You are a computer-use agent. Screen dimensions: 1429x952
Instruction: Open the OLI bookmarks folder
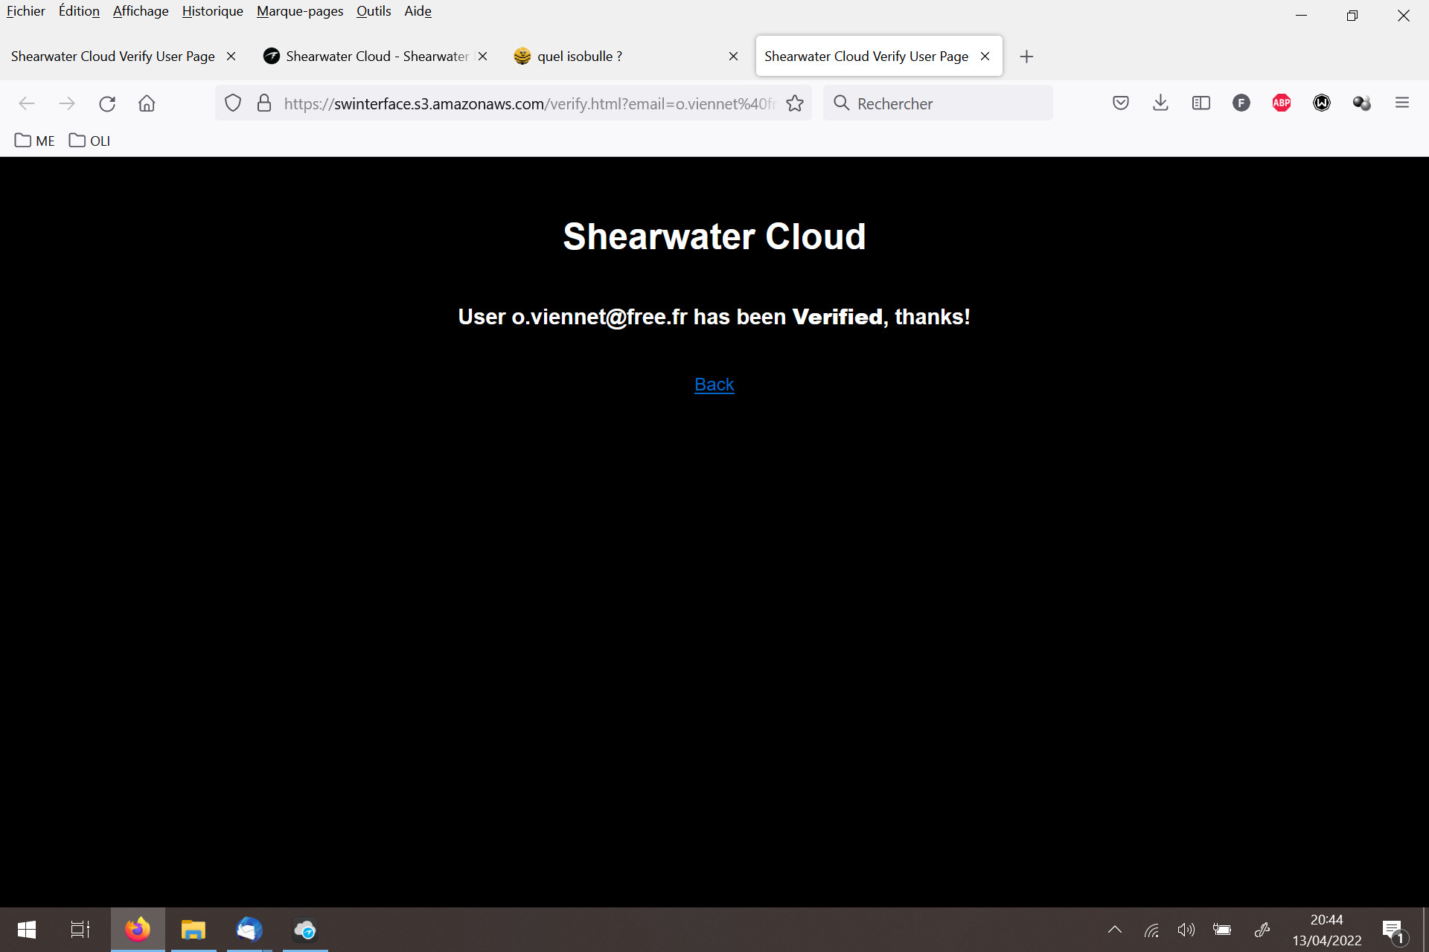(x=89, y=141)
